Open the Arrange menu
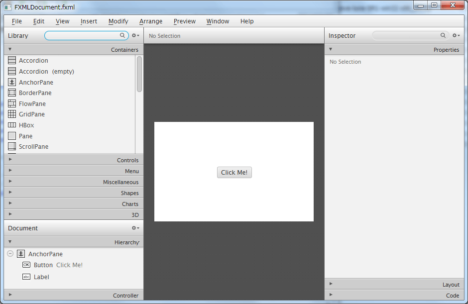 151,21
